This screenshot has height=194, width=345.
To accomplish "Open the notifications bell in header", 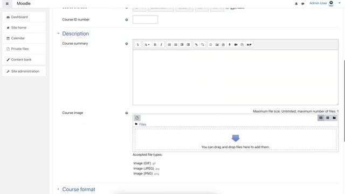I will (296, 4).
